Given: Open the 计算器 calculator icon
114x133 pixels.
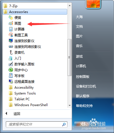Looking at the screenshot, I should [x=11, y=29].
